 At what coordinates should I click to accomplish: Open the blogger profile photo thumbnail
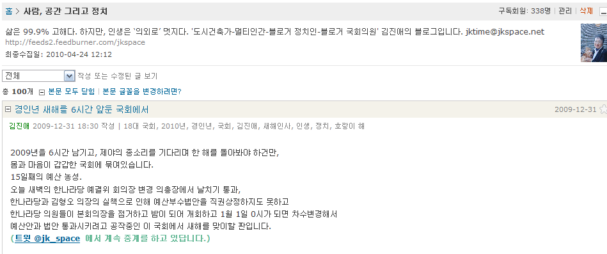click(x=594, y=43)
